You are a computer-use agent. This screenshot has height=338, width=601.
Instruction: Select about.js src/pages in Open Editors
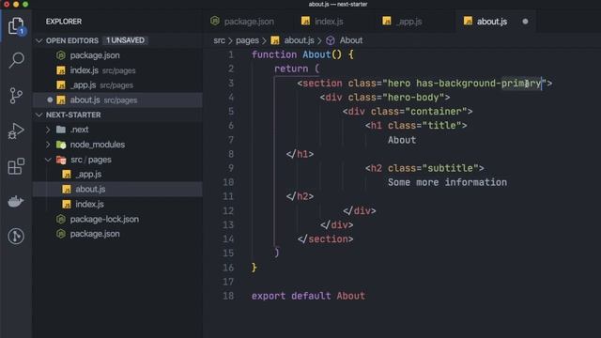pos(117,100)
